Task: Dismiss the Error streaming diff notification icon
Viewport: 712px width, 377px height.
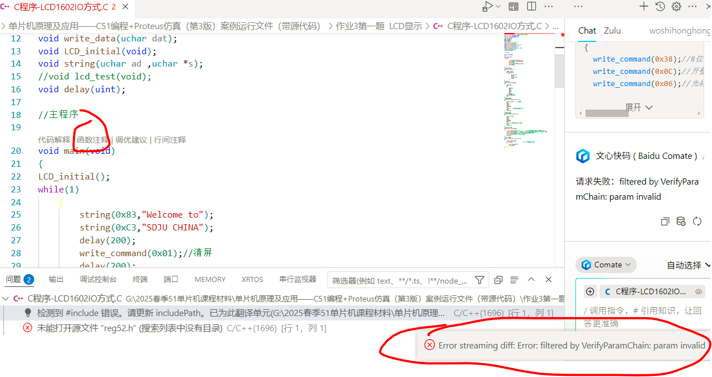Action: pyautogui.click(x=429, y=345)
